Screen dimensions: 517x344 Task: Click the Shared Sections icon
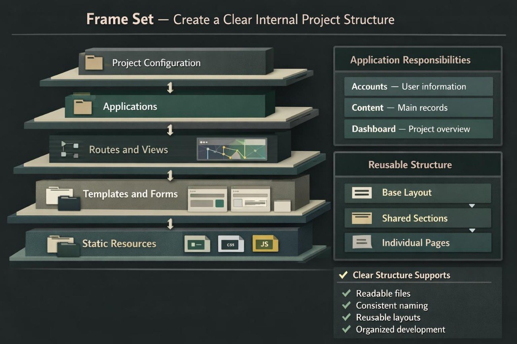(x=362, y=218)
